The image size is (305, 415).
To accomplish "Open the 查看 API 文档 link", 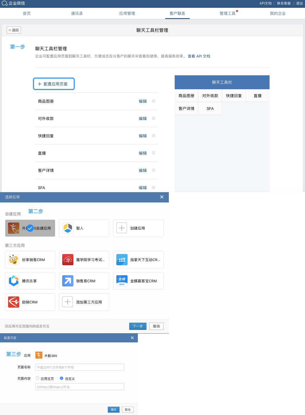I will click(x=199, y=56).
